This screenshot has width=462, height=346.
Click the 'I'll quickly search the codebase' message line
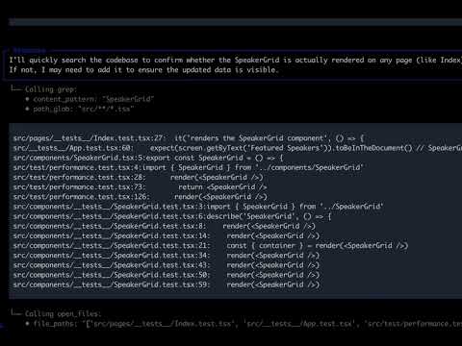coord(236,61)
